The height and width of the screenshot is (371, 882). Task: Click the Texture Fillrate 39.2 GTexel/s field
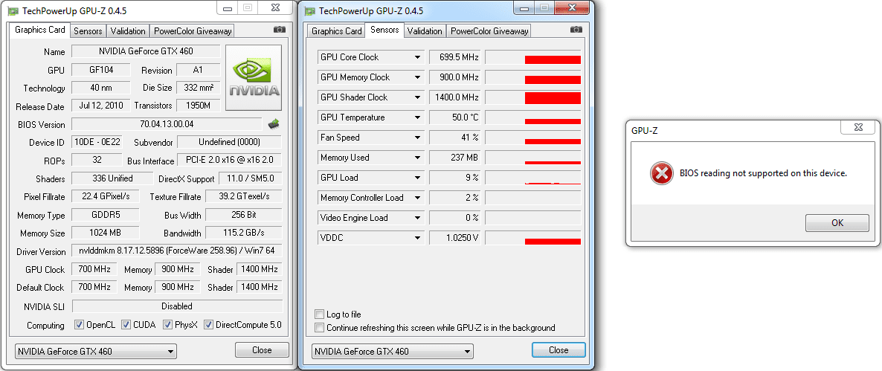(x=244, y=196)
